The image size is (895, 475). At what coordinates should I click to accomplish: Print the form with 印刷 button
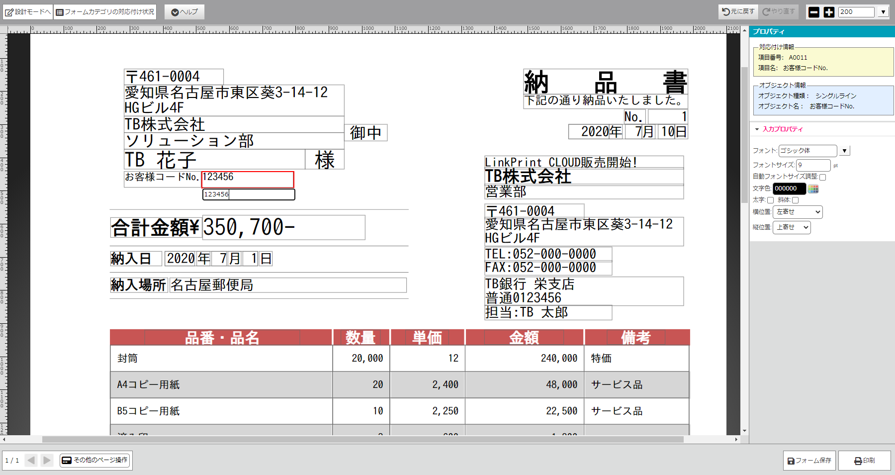coord(865,461)
